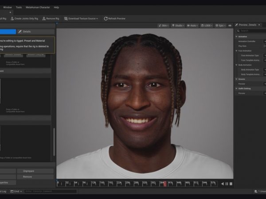Click the unsaved assets icon in the status bar
The image size is (266, 199).
tap(256, 191)
